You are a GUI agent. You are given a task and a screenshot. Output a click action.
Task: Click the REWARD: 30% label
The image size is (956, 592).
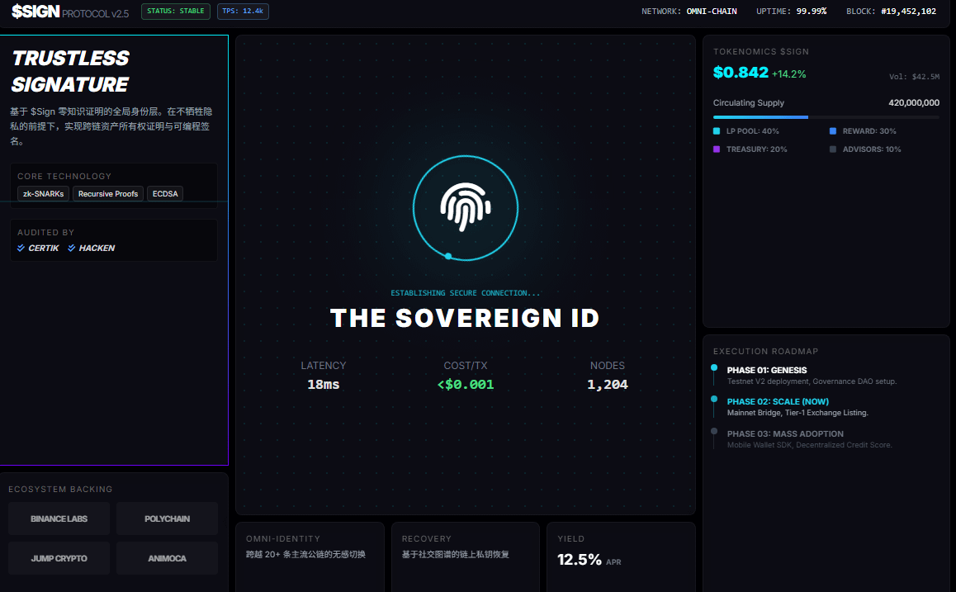[869, 131]
